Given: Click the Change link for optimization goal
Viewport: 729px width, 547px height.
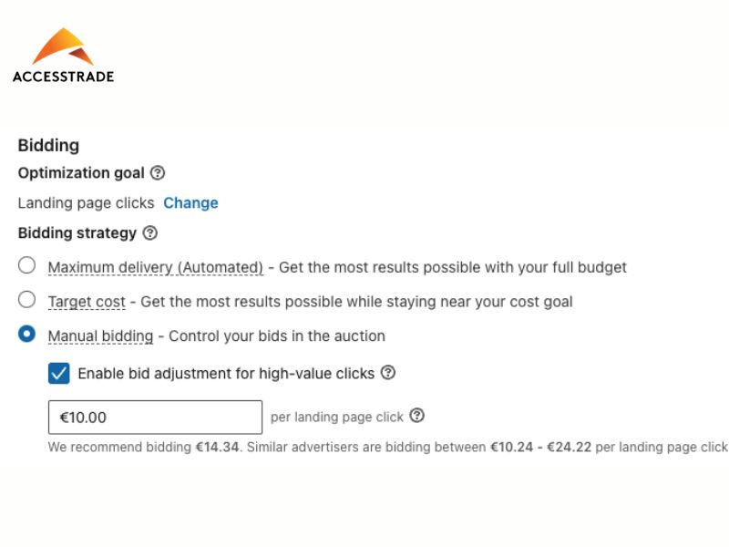Looking at the screenshot, I should pyautogui.click(x=190, y=202).
